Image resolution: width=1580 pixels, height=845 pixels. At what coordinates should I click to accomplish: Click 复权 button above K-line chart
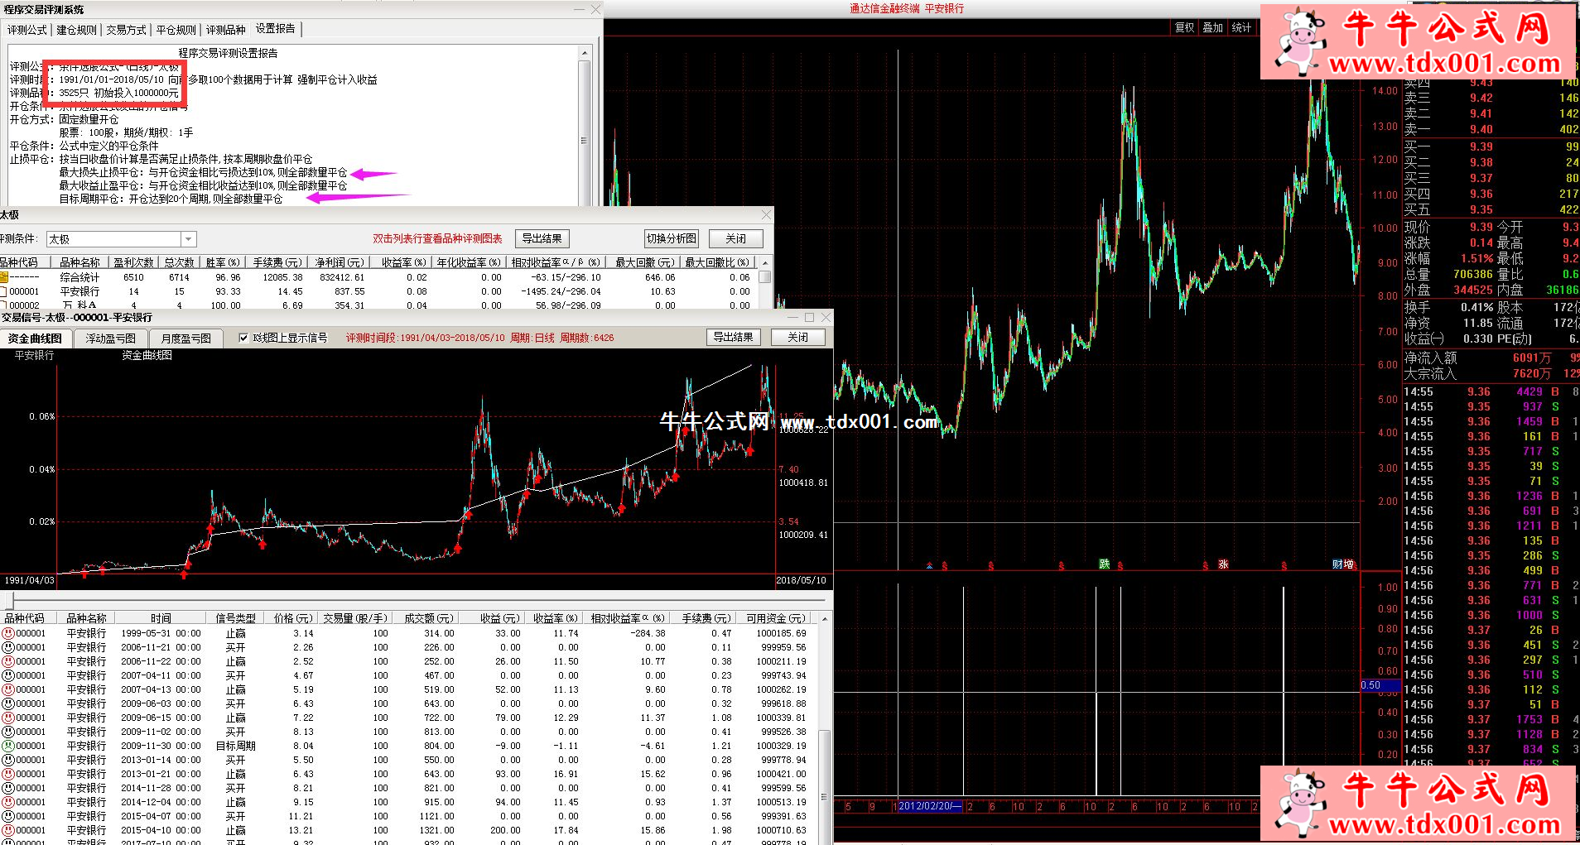1185,27
